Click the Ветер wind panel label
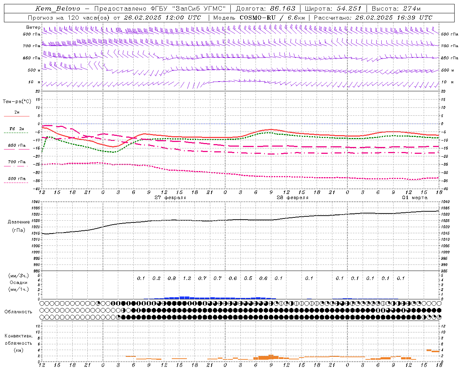Image resolution: width=460 pixels, height=368 pixels. pos(33,27)
